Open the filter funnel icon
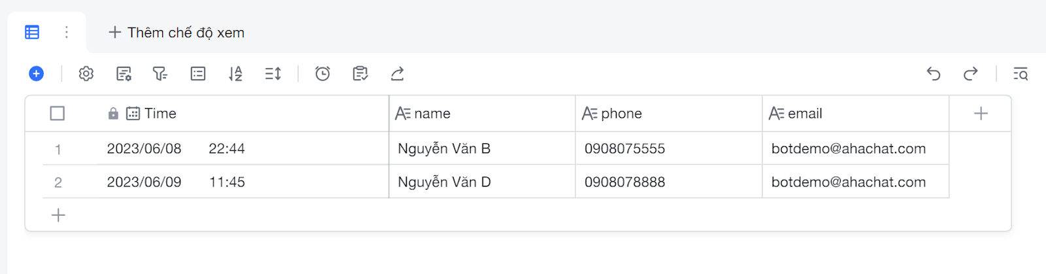The image size is (1046, 274). coord(160,74)
